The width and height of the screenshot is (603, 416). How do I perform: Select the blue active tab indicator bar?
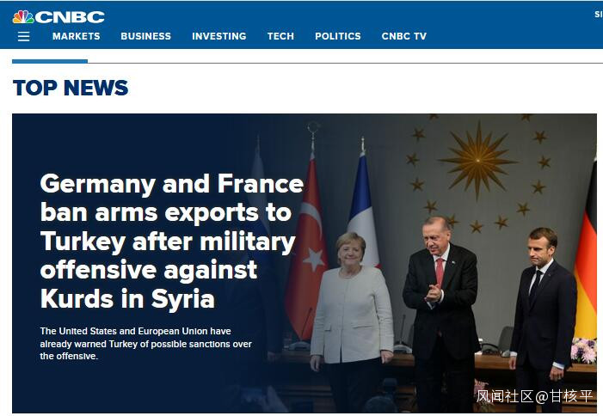point(50,61)
